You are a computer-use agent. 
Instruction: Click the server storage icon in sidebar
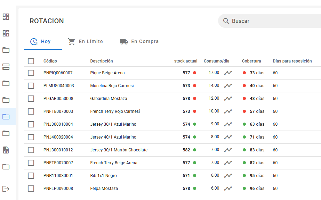(6, 67)
